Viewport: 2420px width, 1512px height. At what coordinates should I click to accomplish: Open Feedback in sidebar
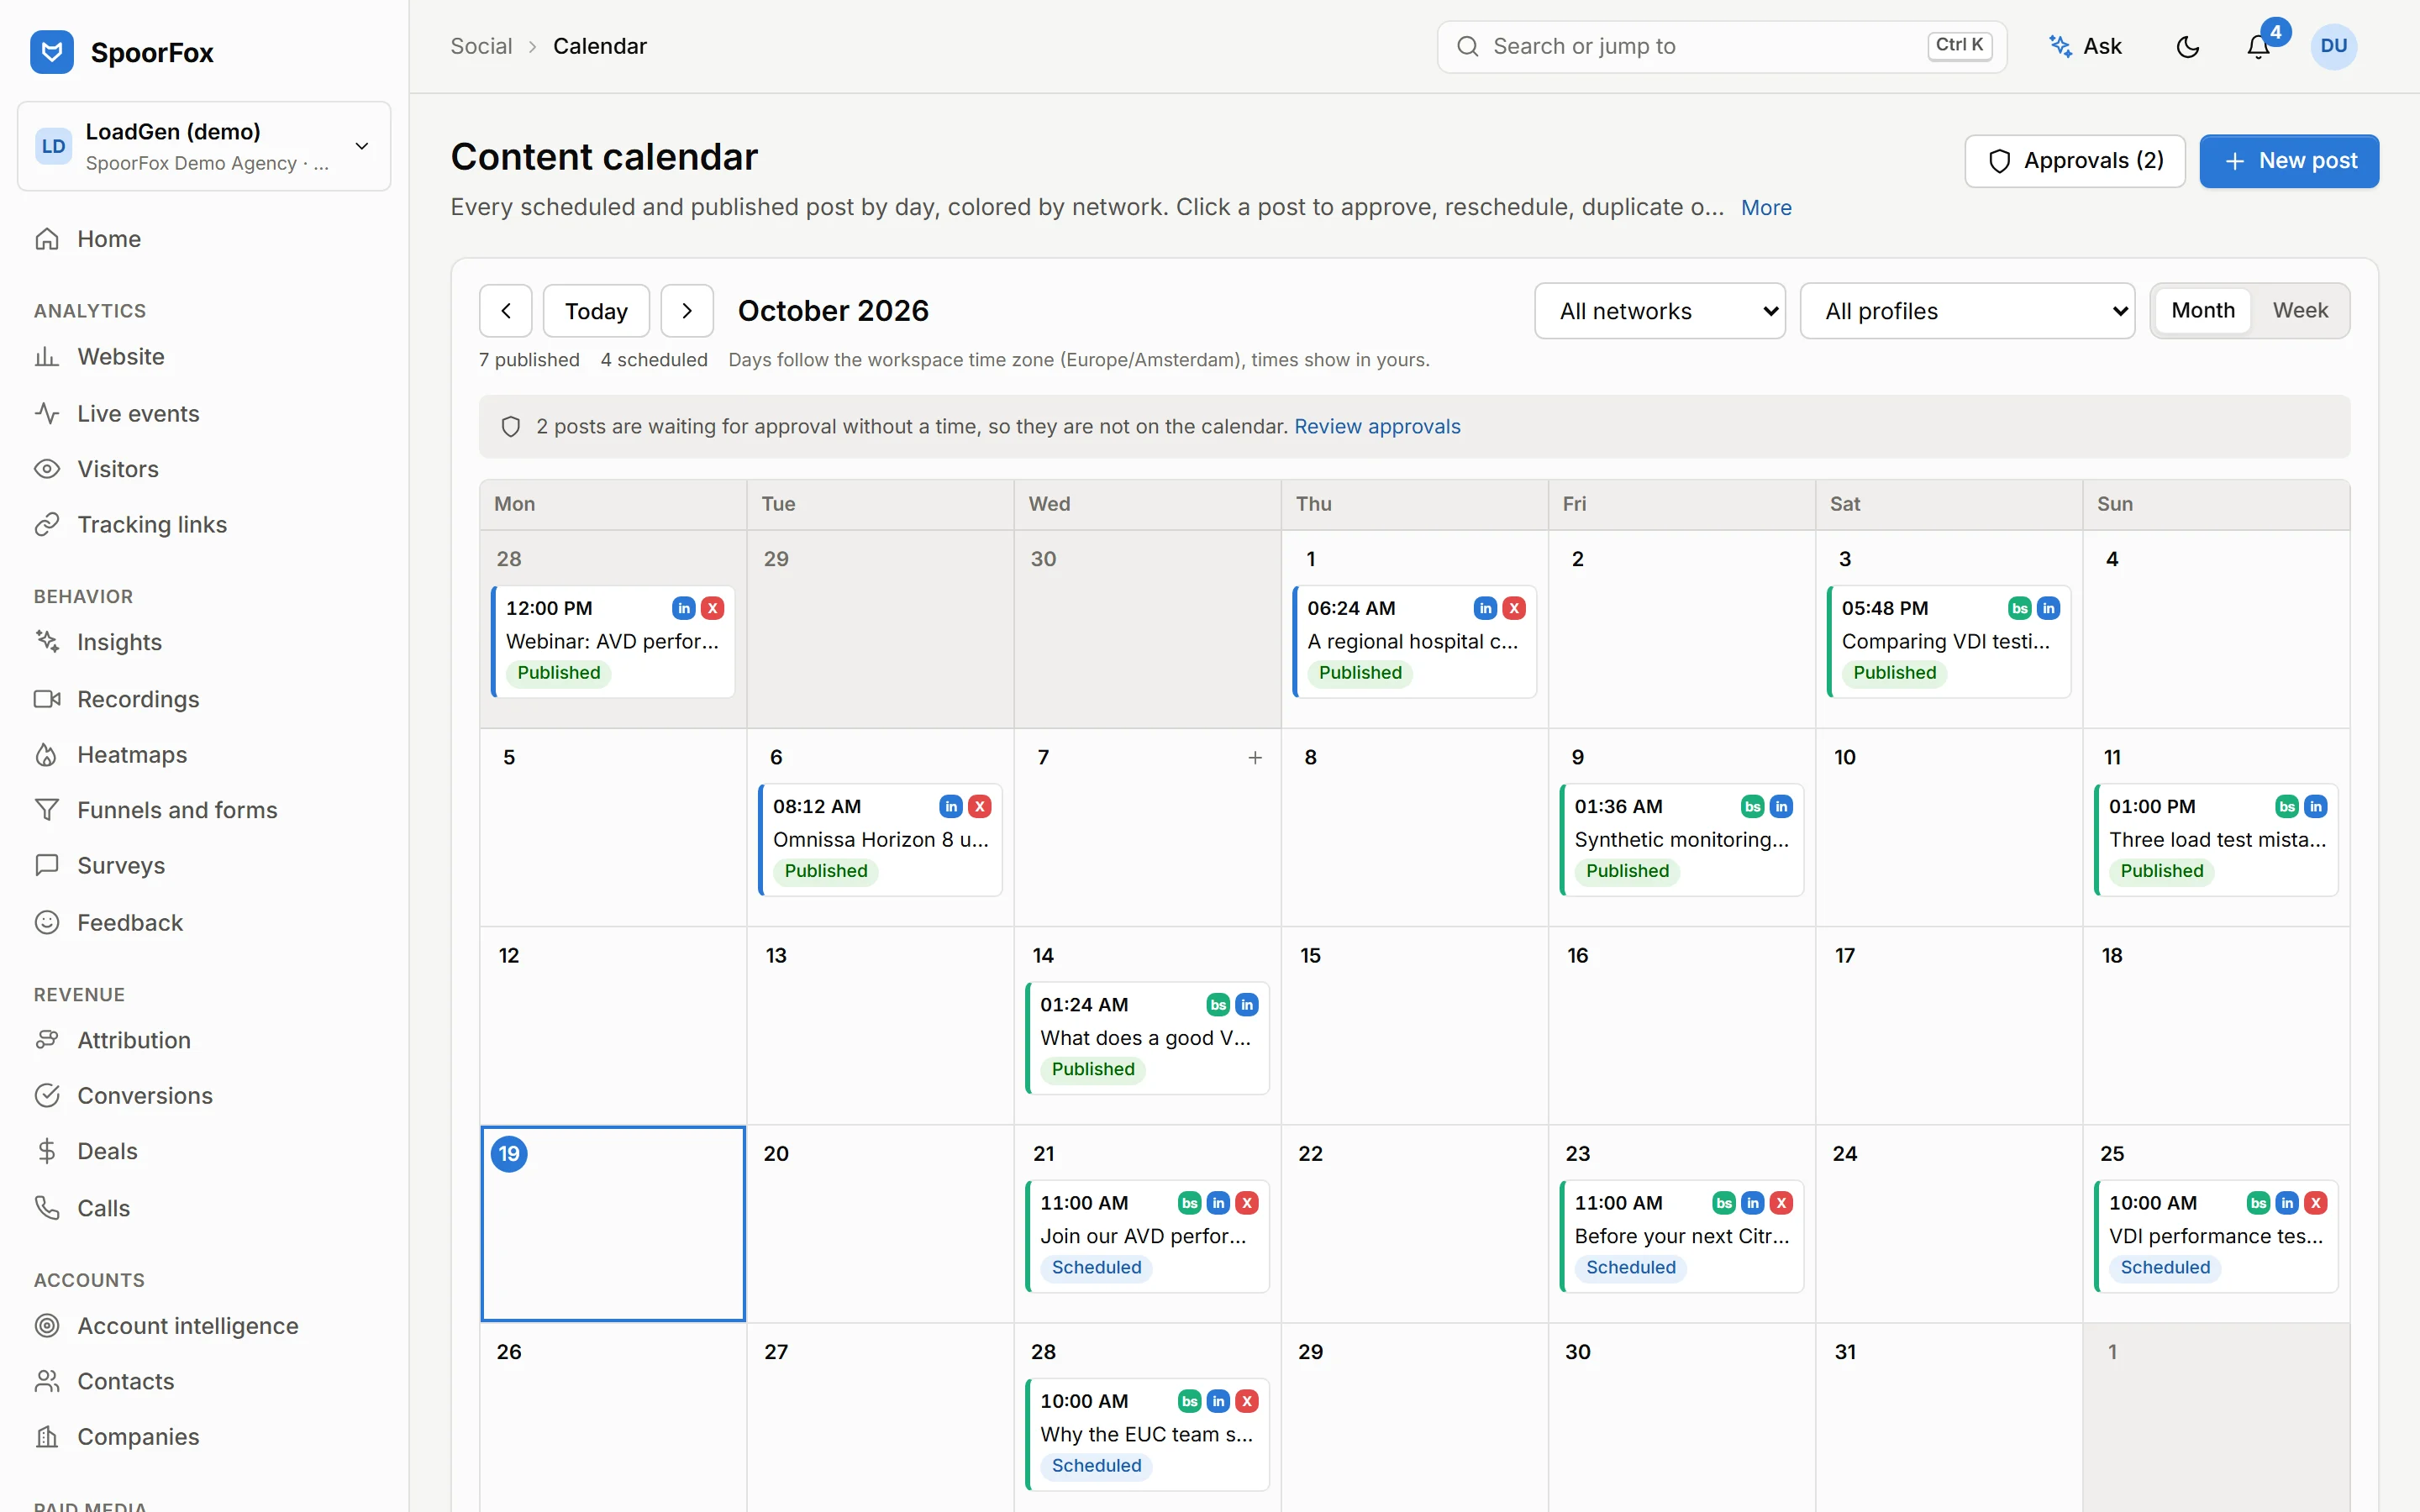tap(204, 923)
